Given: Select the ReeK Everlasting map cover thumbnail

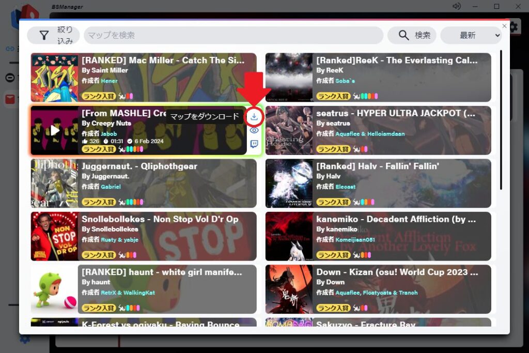Looking at the screenshot, I should tap(289, 78).
